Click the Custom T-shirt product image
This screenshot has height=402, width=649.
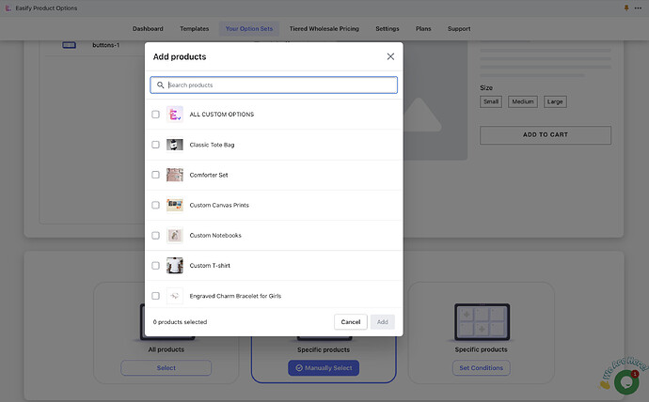pyautogui.click(x=175, y=266)
